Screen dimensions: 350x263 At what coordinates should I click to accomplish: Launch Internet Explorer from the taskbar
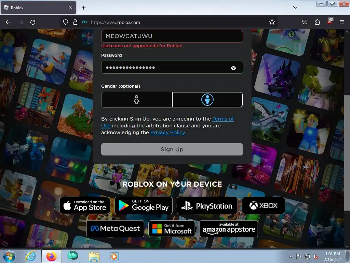click(x=30, y=256)
